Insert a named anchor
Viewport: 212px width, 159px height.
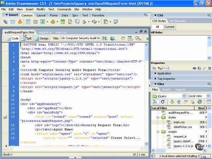click(x=20, y=22)
